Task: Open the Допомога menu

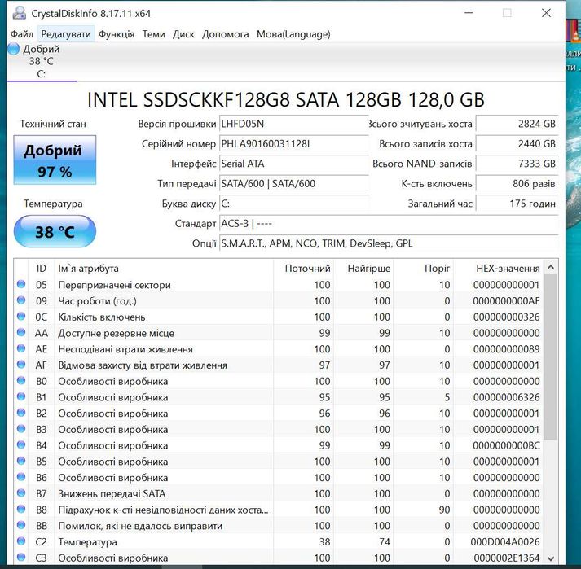Action: (x=225, y=34)
